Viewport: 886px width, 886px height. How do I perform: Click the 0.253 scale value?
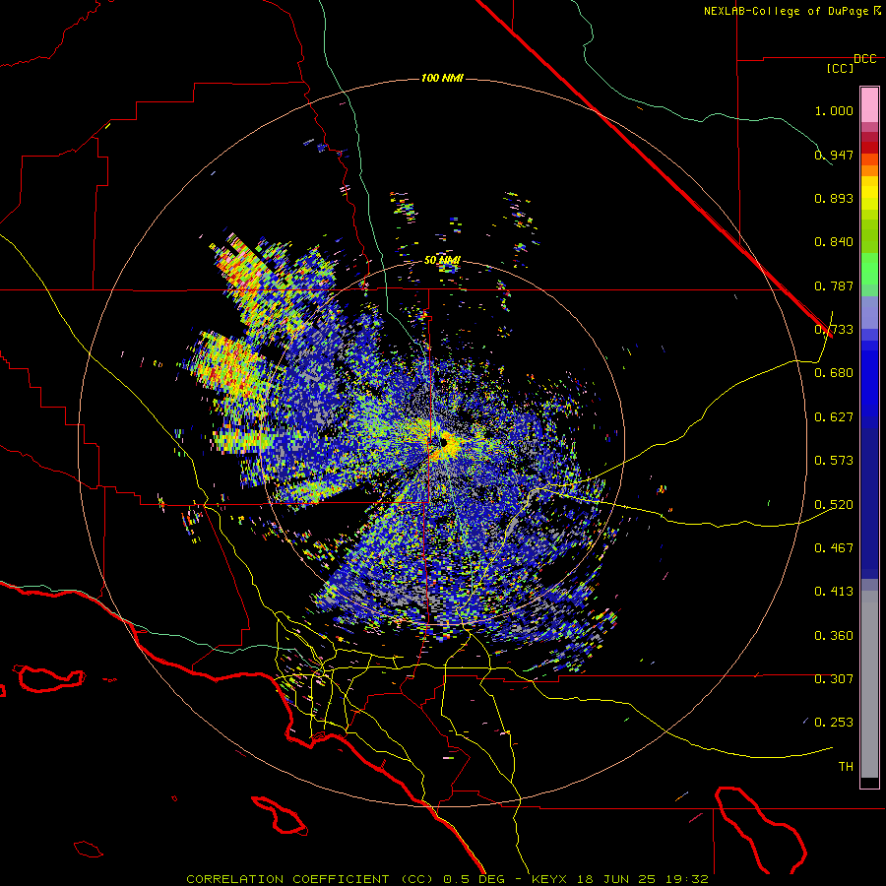click(834, 723)
